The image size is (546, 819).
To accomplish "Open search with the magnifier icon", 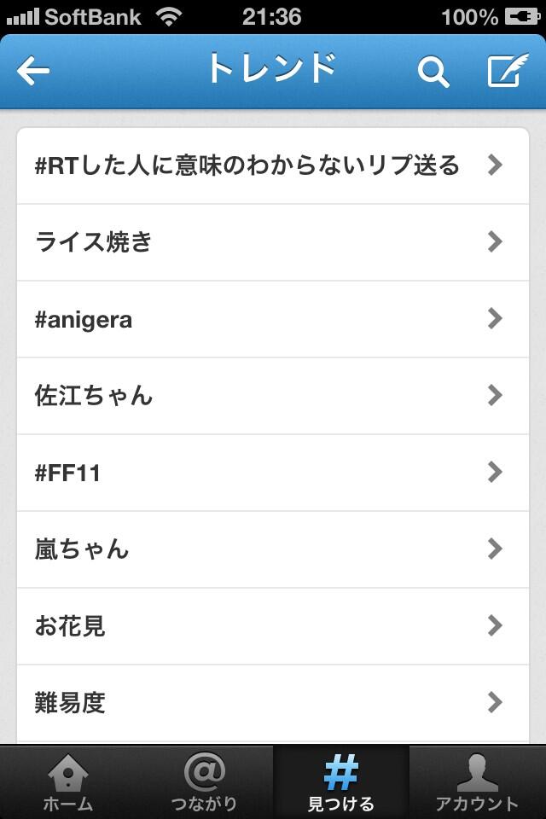I will coord(433,72).
